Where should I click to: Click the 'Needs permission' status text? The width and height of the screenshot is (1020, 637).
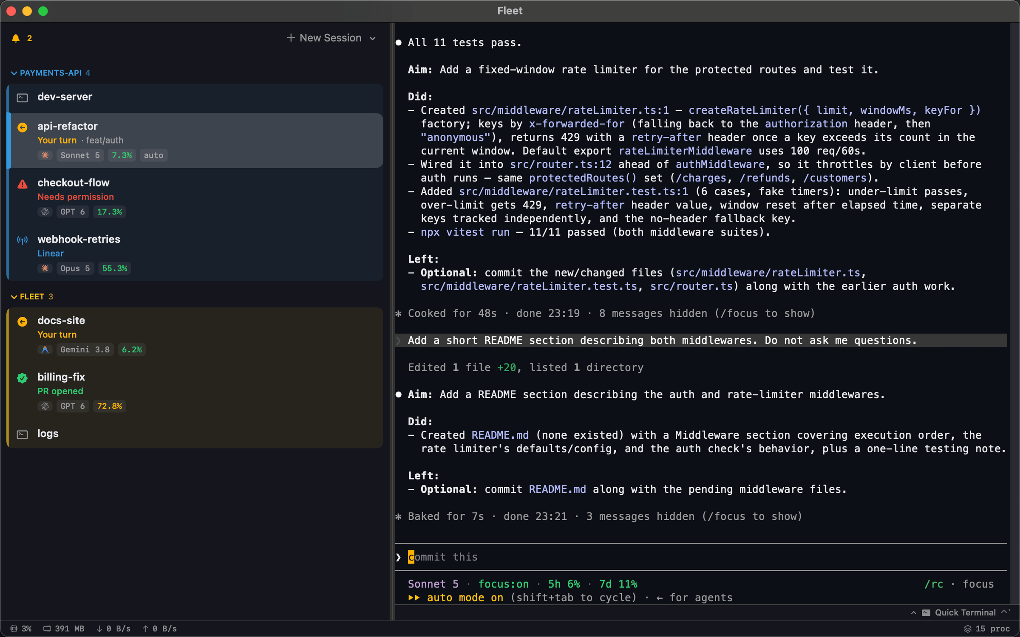point(76,197)
